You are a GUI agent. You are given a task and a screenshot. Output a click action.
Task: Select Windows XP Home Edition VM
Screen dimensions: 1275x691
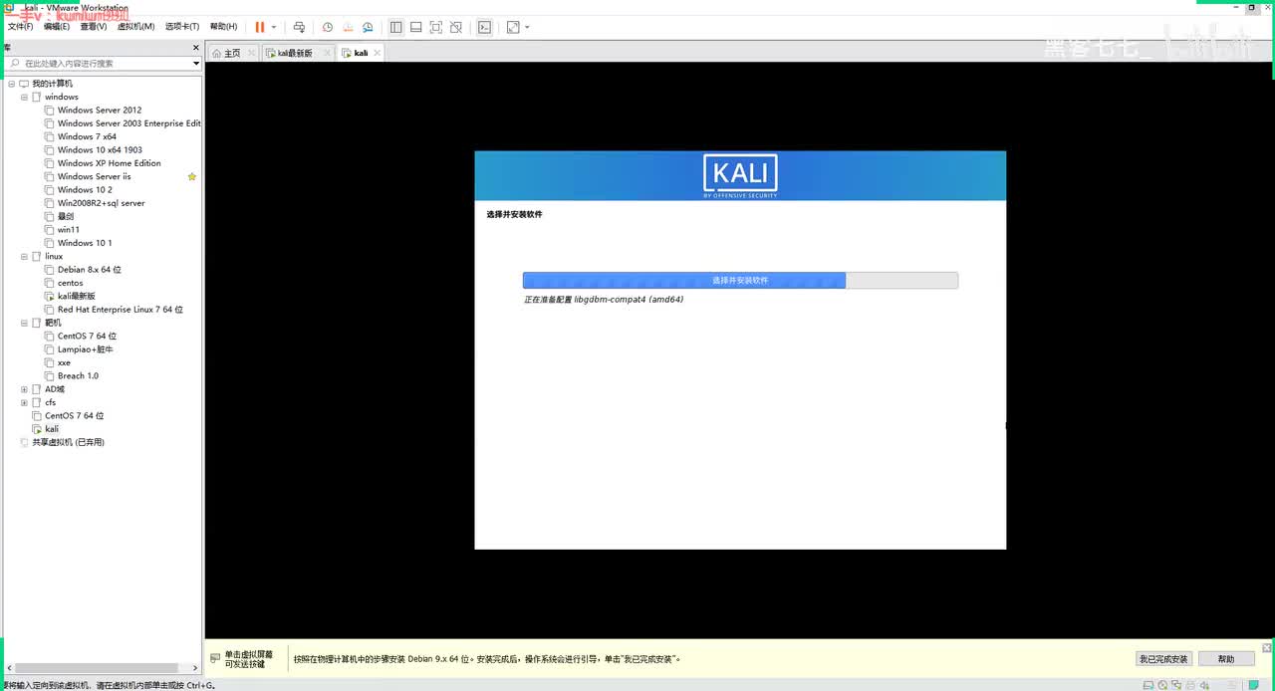pyautogui.click(x=109, y=163)
